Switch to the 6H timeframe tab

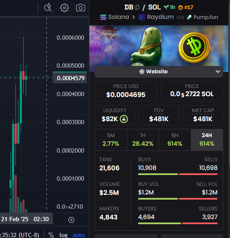175,140
